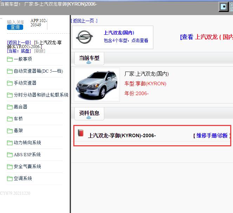This screenshot has height=213, width=233.
Task: Click the SsangYong brand logo
Action: coord(85,37)
